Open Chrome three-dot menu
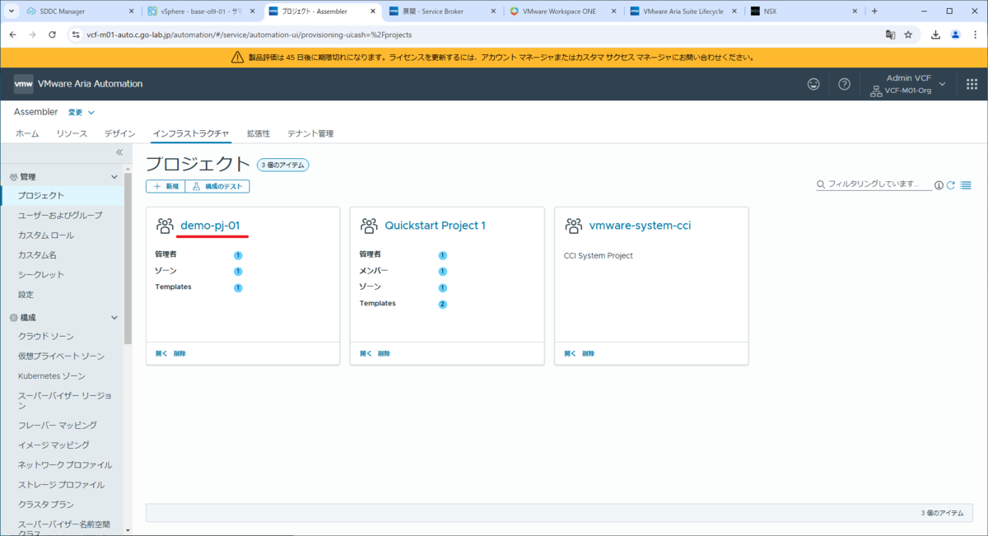Viewport: 988px width, 536px height. pos(974,35)
